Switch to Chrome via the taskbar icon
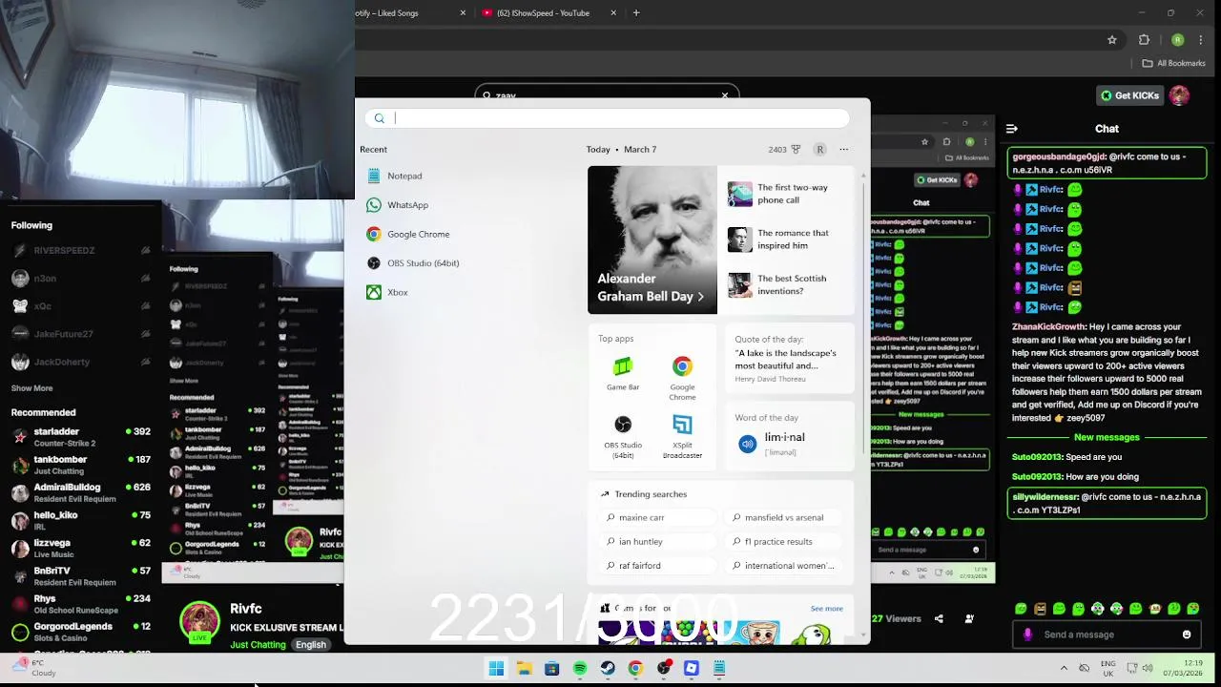Viewport: 1221px width, 687px height. 635,669
